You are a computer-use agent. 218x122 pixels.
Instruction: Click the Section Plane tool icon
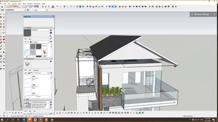[x=106, y=6]
